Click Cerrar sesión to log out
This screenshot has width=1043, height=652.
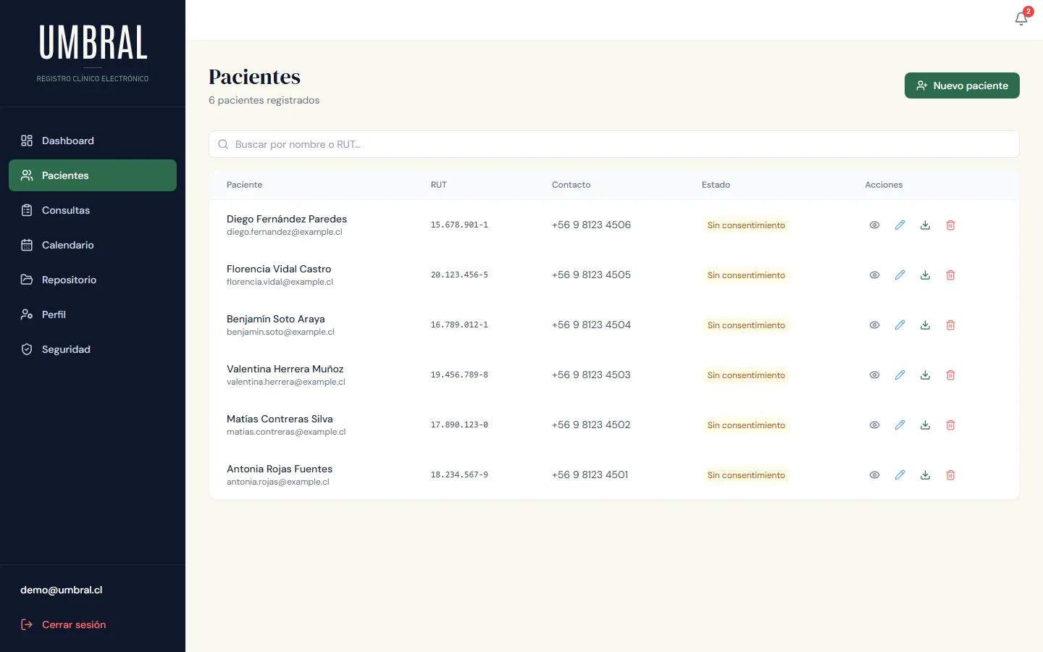[x=64, y=624]
